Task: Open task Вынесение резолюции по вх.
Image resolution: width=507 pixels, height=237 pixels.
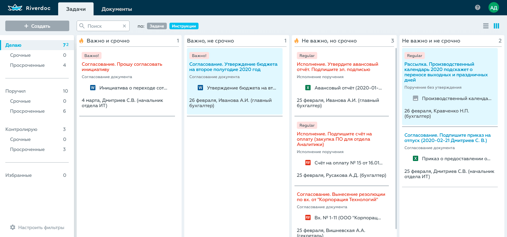Action: click(x=341, y=197)
